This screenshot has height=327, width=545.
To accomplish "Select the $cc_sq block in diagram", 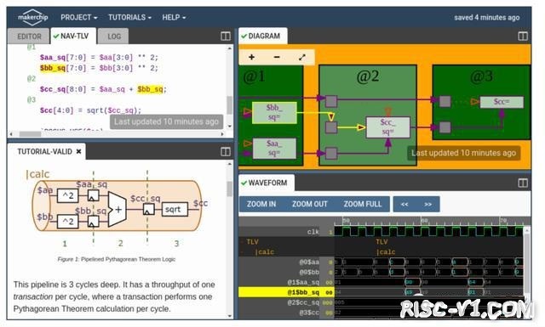I will pos(388,127).
